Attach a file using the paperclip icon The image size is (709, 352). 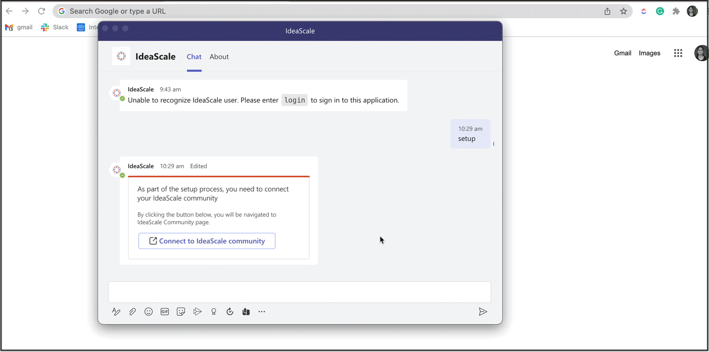[x=132, y=312]
